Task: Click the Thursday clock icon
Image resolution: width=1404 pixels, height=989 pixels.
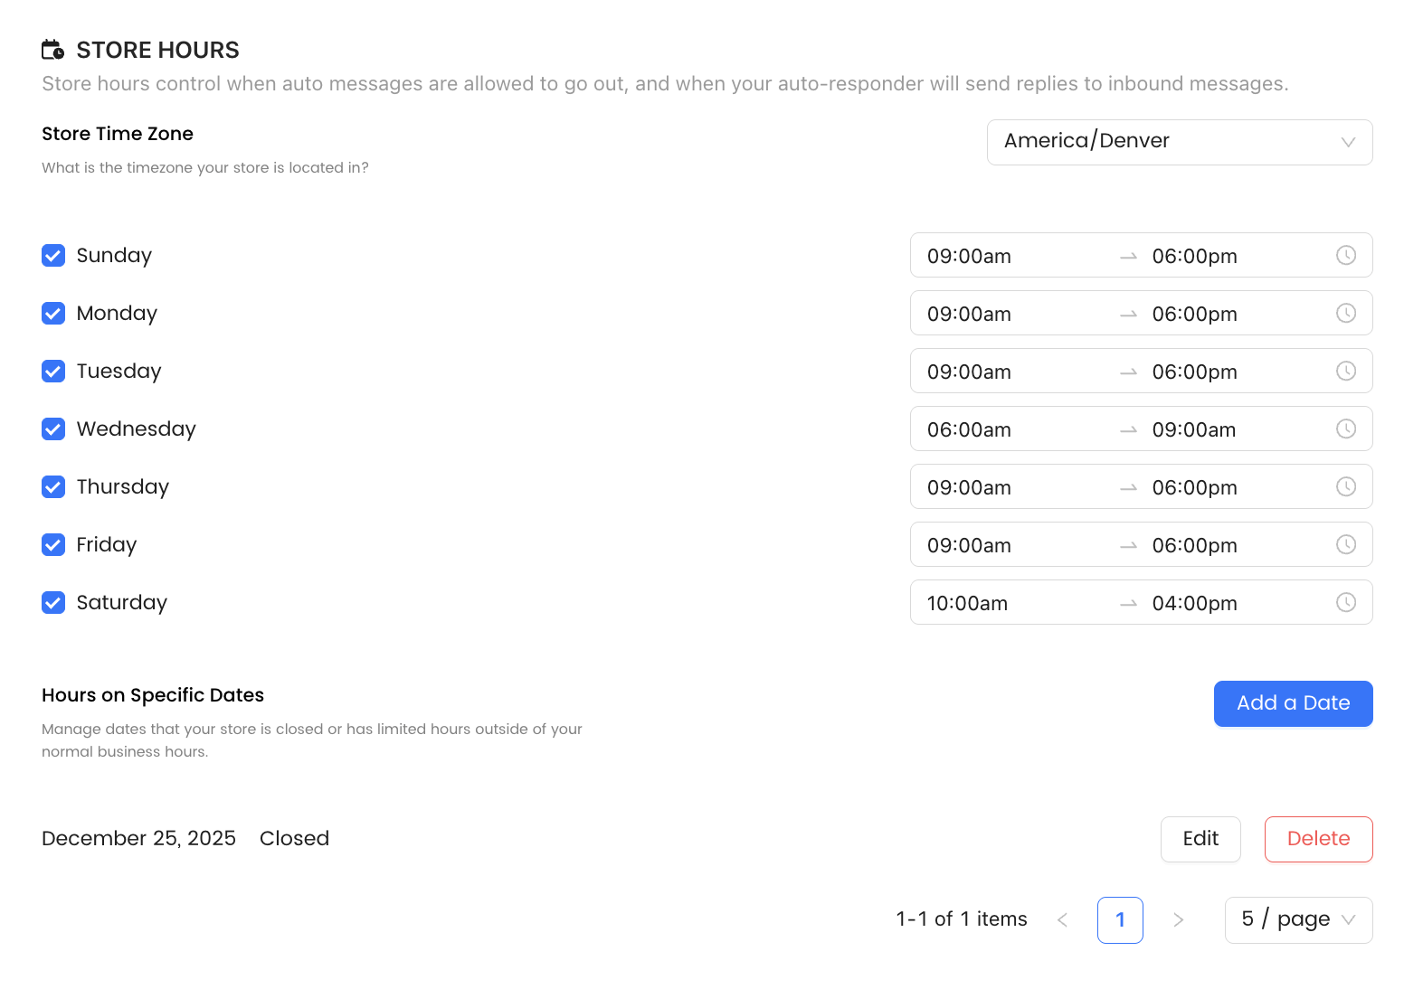Action: click(1346, 486)
